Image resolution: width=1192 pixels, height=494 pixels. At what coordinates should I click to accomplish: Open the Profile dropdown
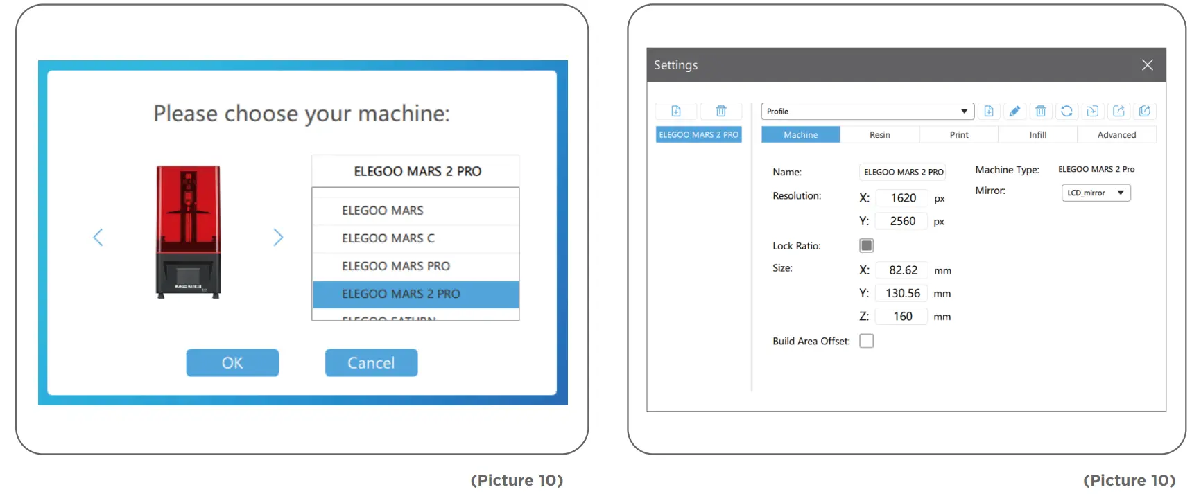point(867,111)
